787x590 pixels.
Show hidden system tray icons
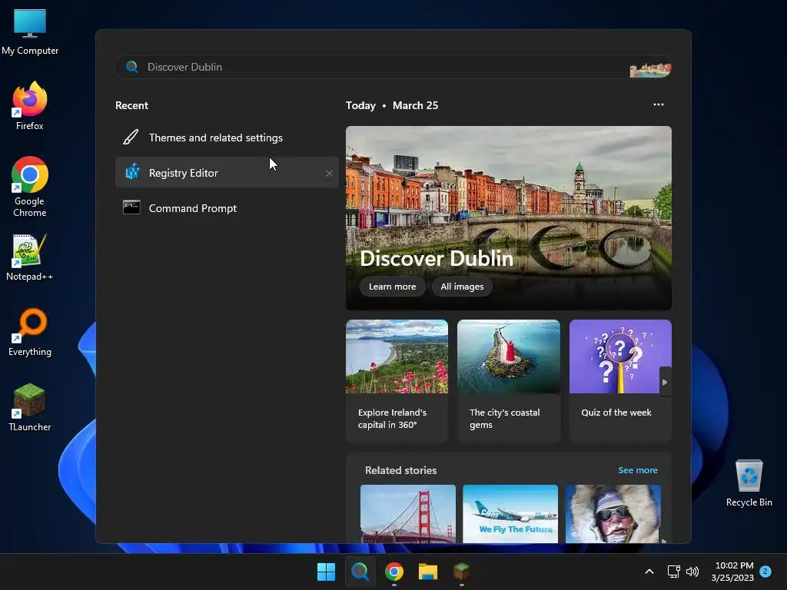coord(649,572)
